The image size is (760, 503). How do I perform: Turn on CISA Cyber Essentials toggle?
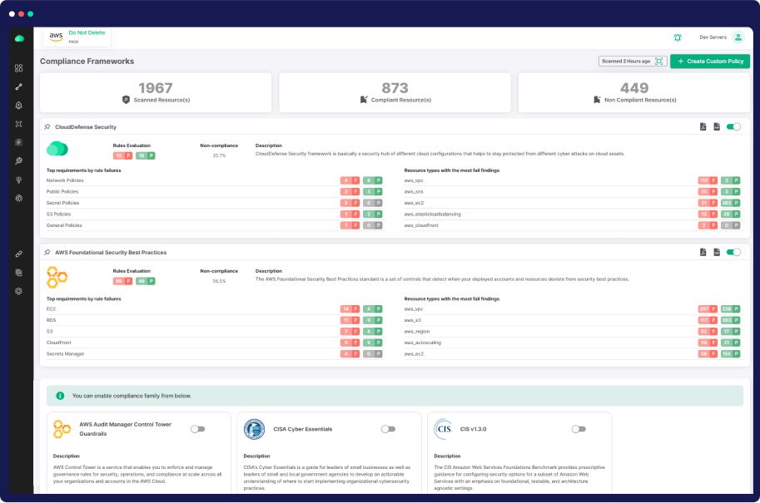pos(388,429)
